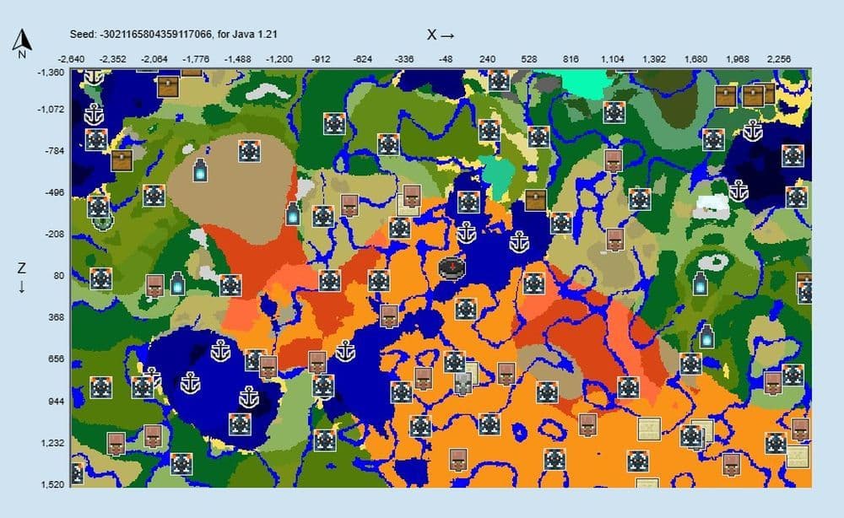Click the anchor icon near the top-right shoreline
This screenshot has width=844, height=518.
(x=753, y=131)
